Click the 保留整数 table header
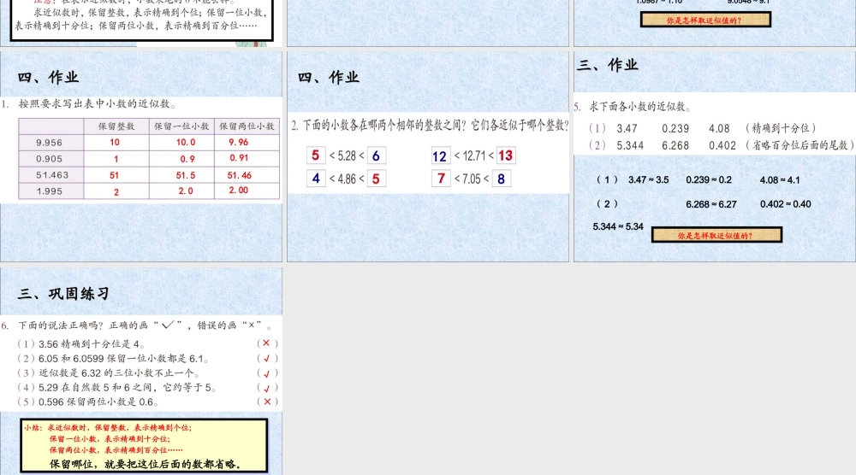This screenshot has height=475, width=856. (x=116, y=126)
